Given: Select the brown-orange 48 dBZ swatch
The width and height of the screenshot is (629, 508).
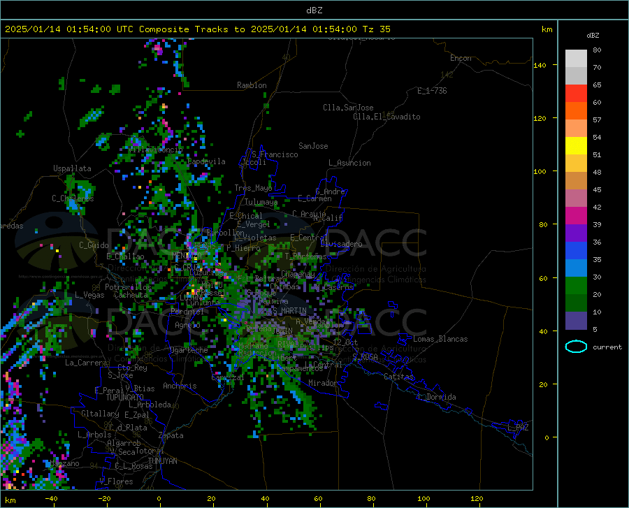Looking at the screenshot, I should pos(576,181).
